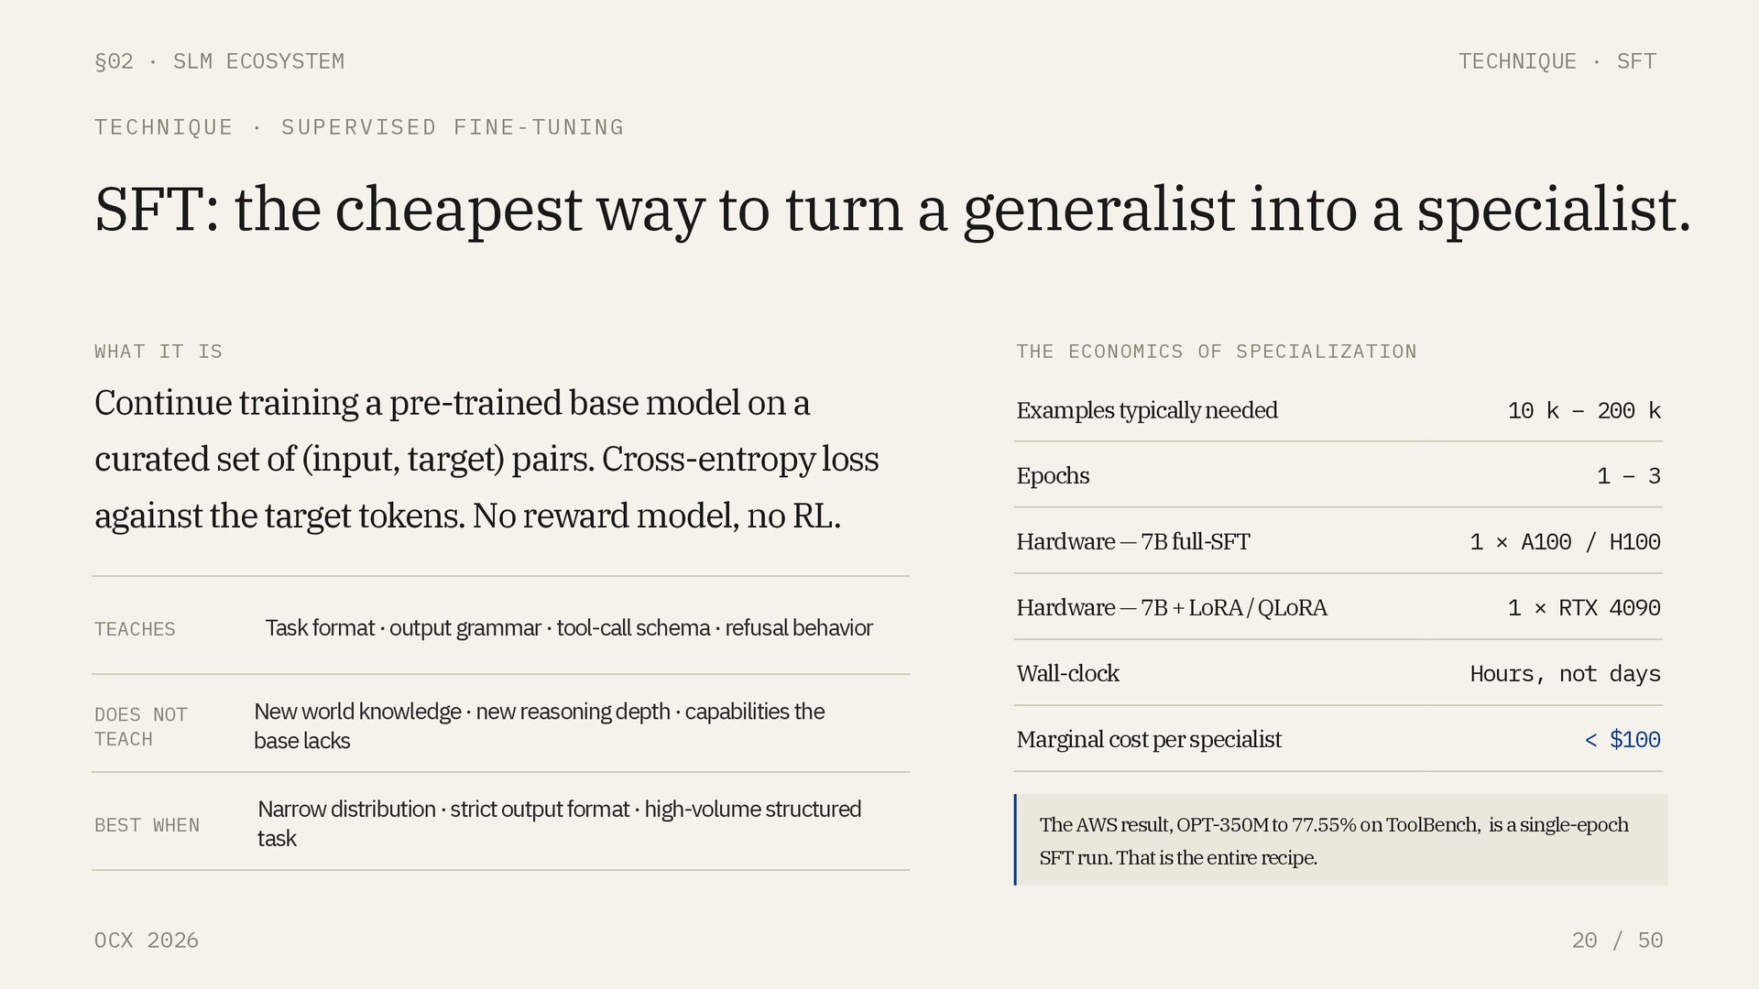Select the 'DOES NOT TEACH' row label
The width and height of the screenshot is (1759, 989).
click(x=140, y=726)
